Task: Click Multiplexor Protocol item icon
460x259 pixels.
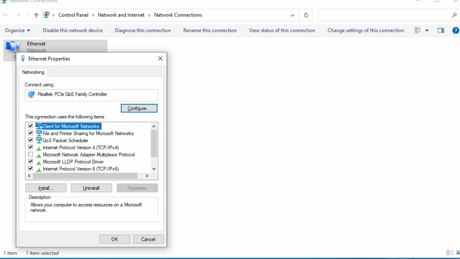Action: pyautogui.click(x=39, y=156)
